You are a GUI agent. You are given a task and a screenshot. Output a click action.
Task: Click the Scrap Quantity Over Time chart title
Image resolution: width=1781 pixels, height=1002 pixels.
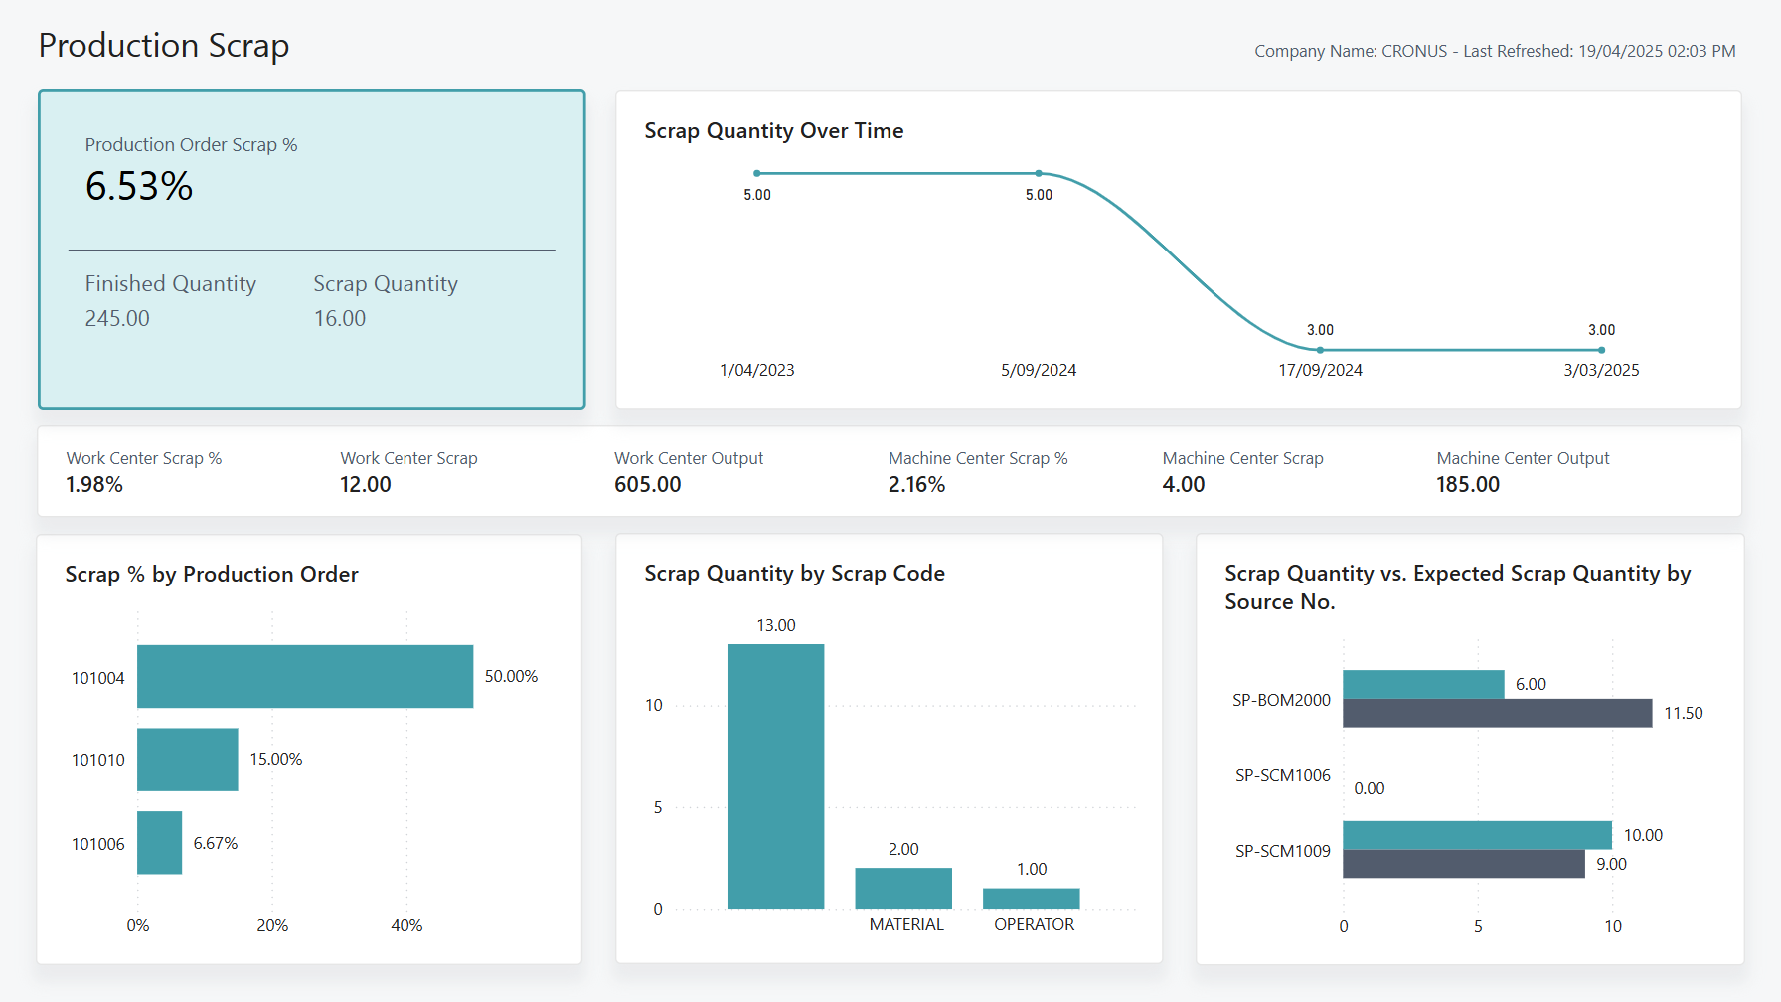pyautogui.click(x=774, y=130)
